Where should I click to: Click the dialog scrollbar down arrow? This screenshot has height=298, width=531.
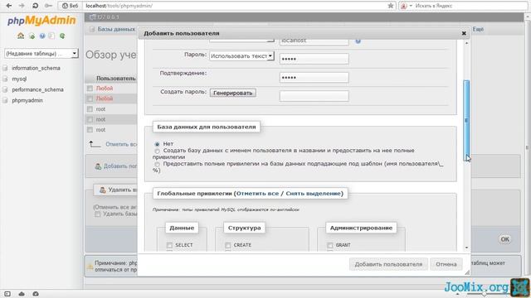click(466, 248)
